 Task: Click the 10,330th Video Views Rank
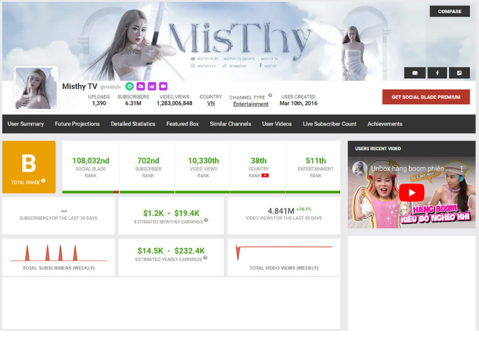pos(204,160)
